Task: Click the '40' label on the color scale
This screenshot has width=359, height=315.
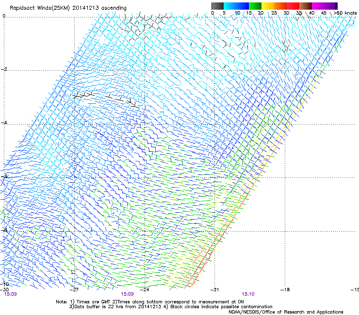Action: click(311, 13)
